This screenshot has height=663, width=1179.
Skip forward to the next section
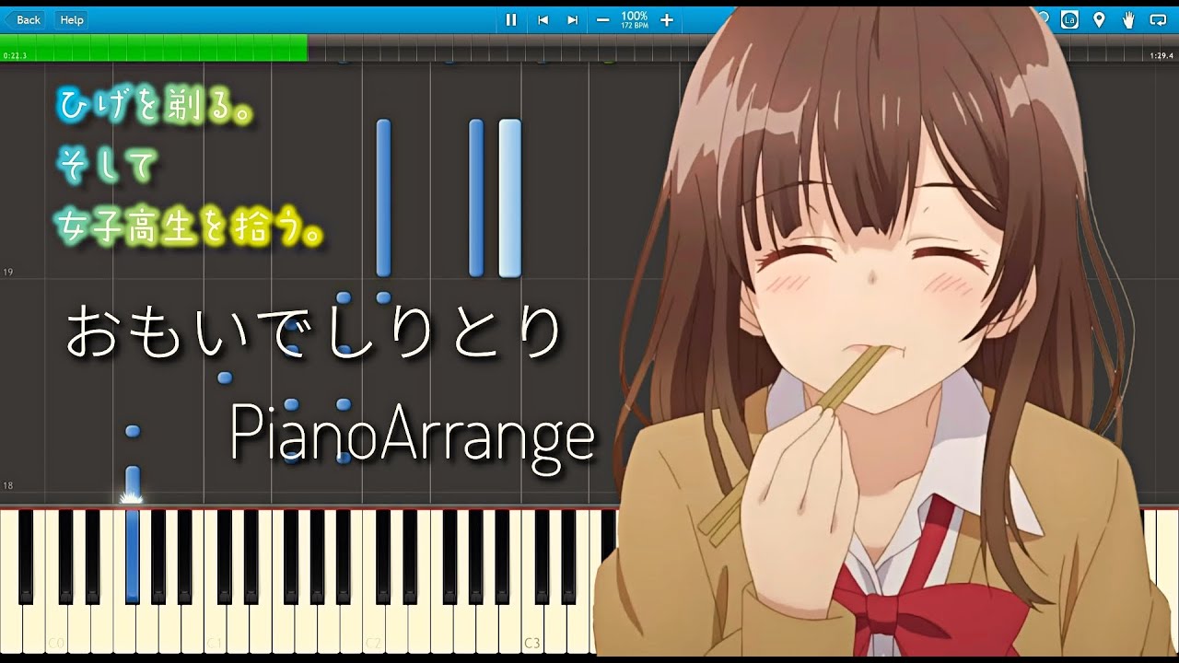coord(572,19)
